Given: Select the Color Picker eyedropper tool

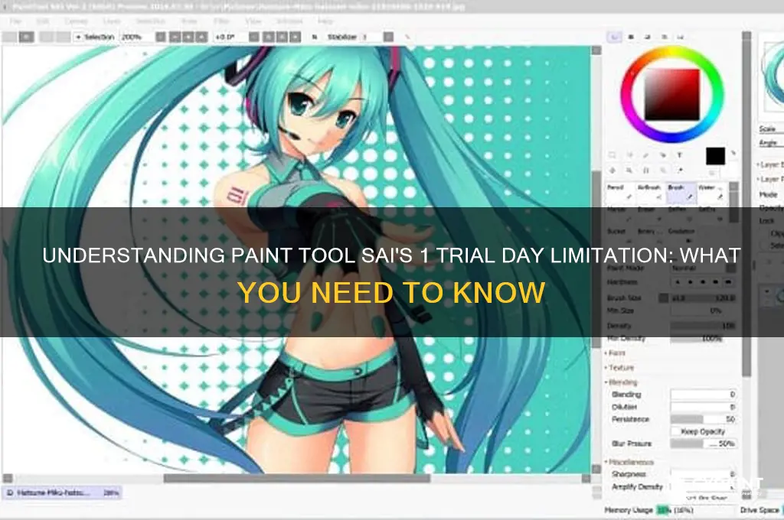Looking at the screenshot, I should click(680, 171).
